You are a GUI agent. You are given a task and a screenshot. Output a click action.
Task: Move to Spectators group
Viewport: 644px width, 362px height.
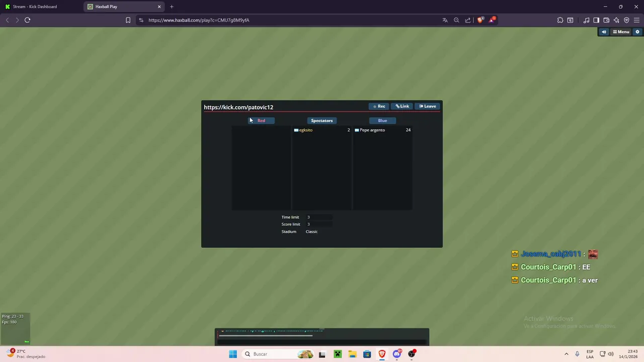[322, 121]
